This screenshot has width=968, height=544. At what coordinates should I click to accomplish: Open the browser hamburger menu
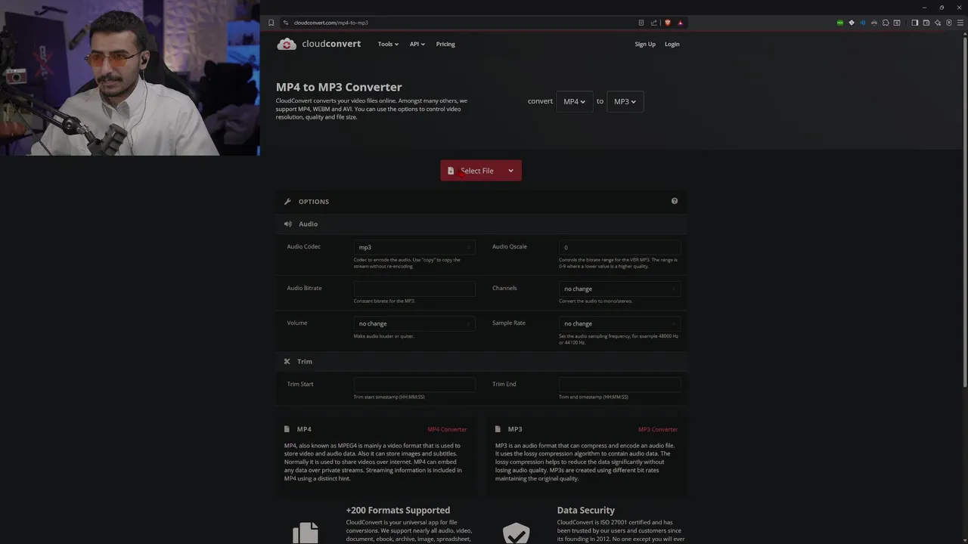coord(960,23)
